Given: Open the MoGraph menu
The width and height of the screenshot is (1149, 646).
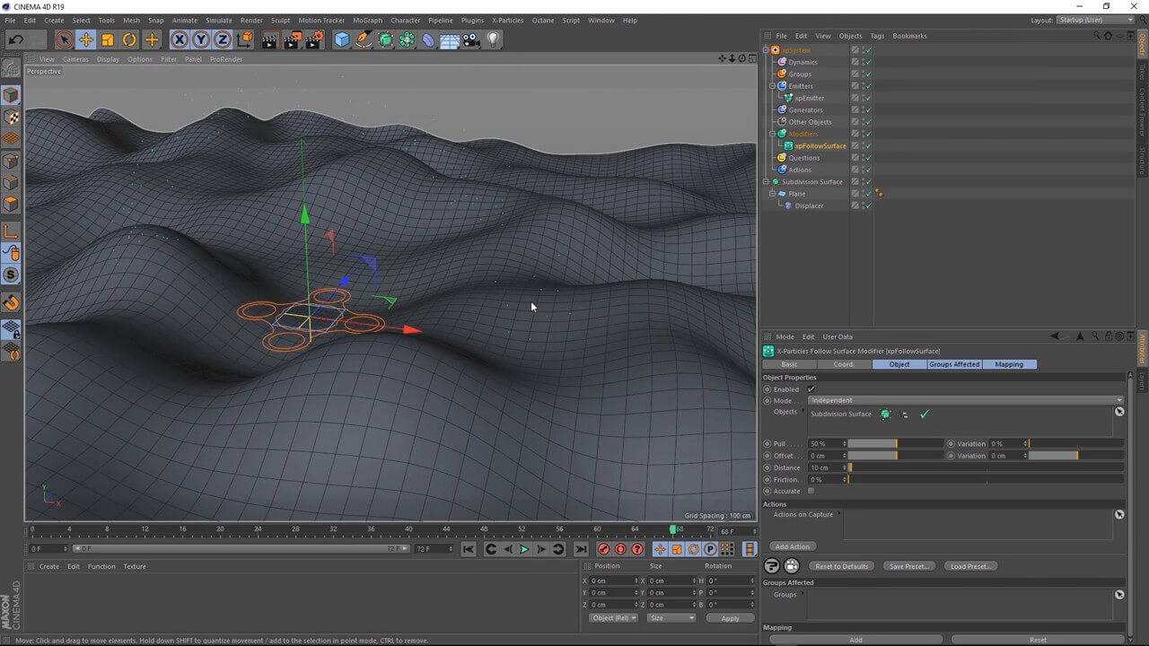Looking at the screenshot, I should click(x=366, y=20).
